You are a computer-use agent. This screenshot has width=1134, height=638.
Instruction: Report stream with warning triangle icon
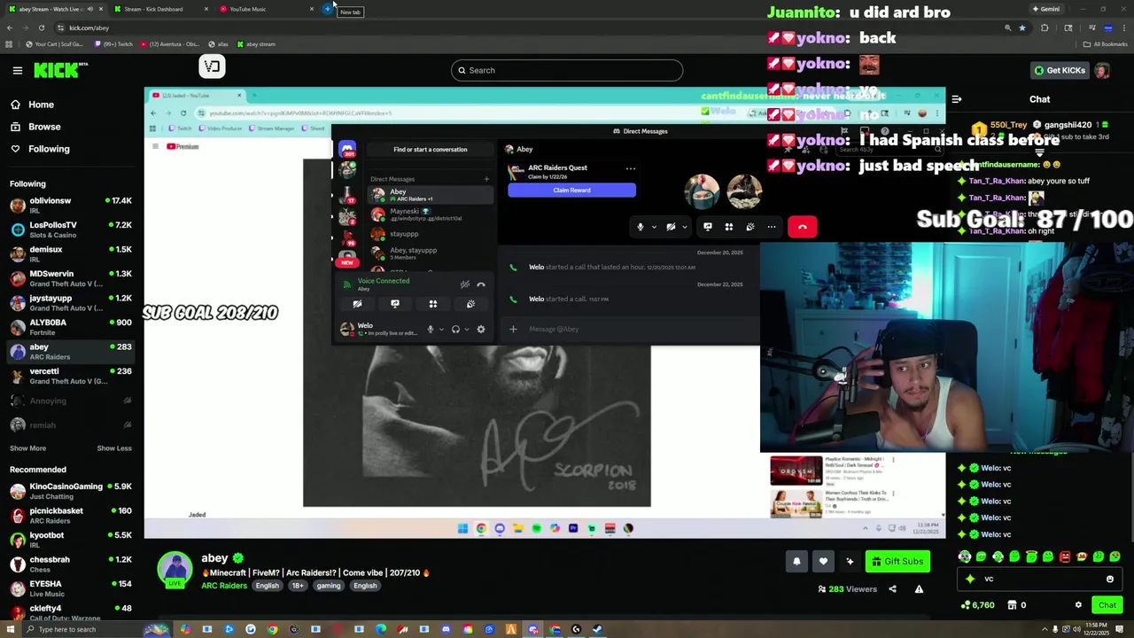click(x=919, y=589)
